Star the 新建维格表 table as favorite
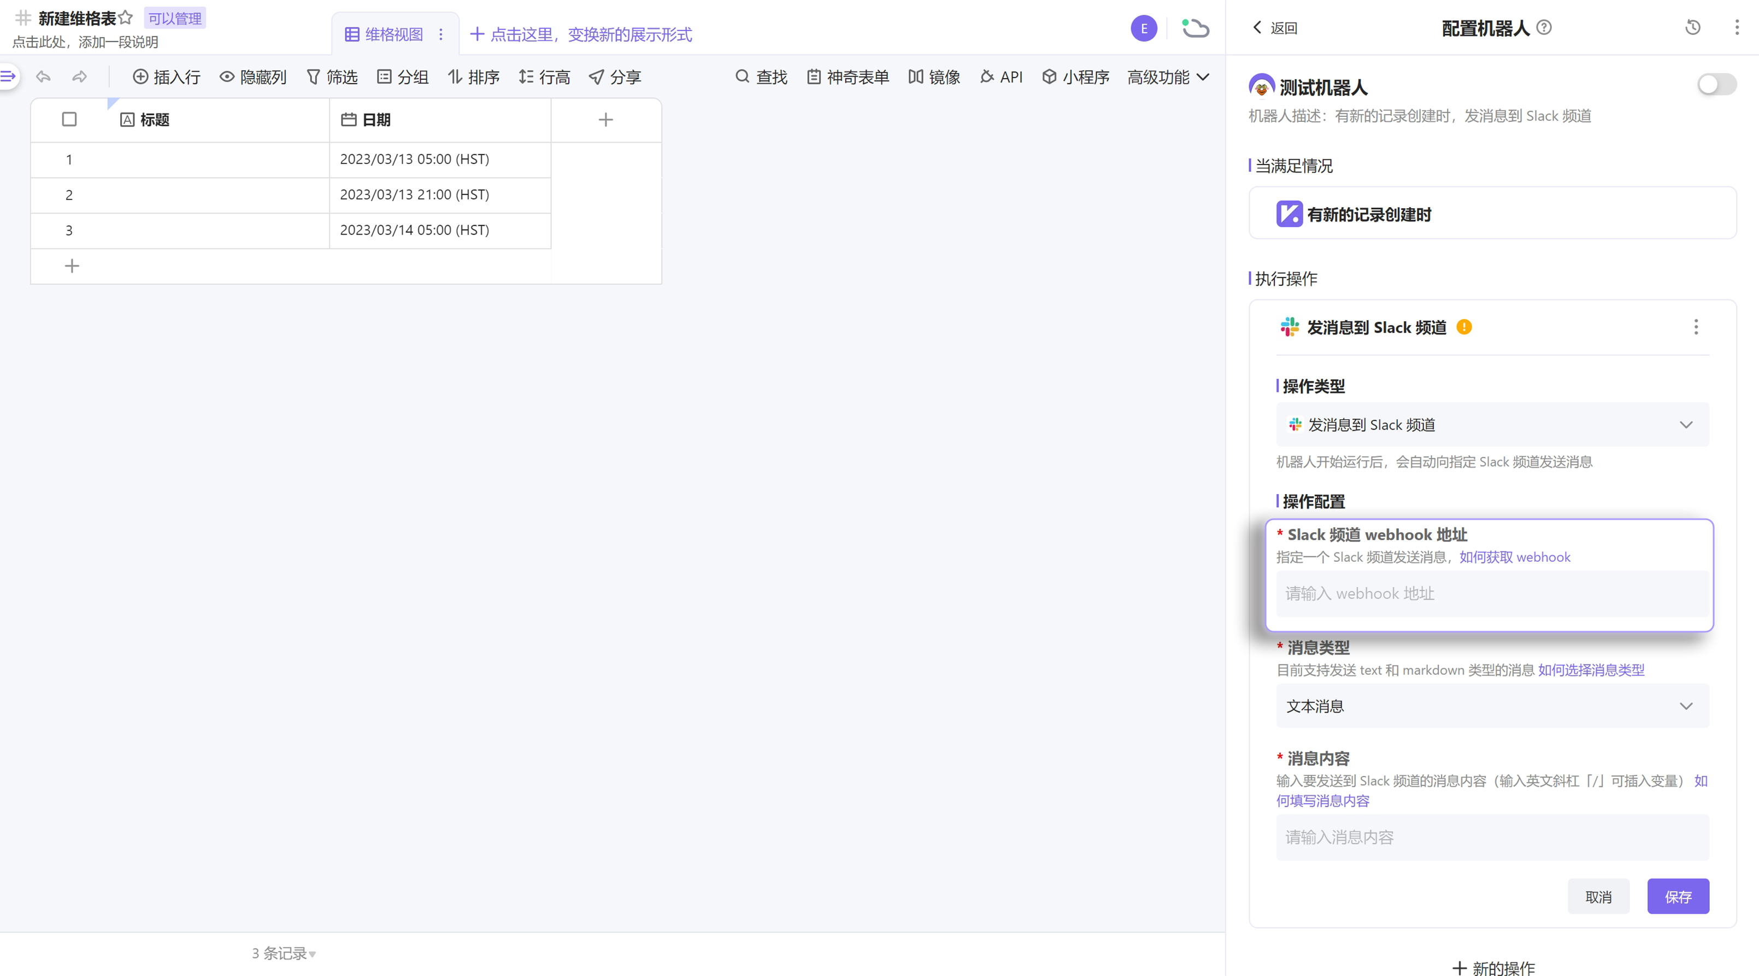The image size is (1759, 976). click(x=126, y=17)
